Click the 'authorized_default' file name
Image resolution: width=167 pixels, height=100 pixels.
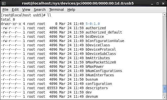pyautogui.click(x=104, y=32)
